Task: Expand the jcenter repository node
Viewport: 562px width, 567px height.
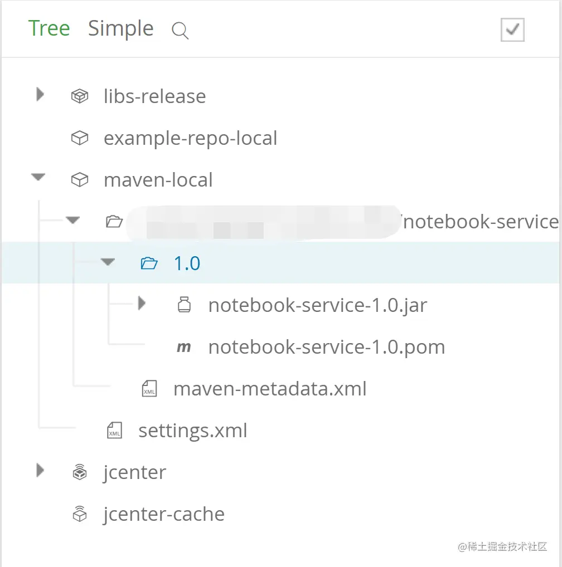Action: (40, 471)
